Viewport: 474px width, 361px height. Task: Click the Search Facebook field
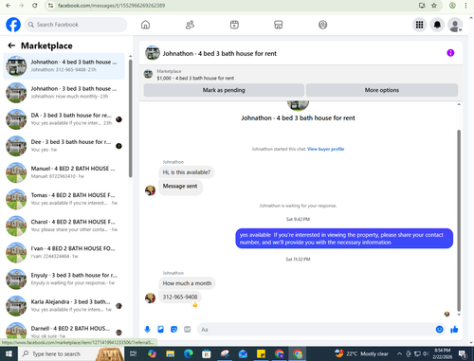tap(76, 25)
